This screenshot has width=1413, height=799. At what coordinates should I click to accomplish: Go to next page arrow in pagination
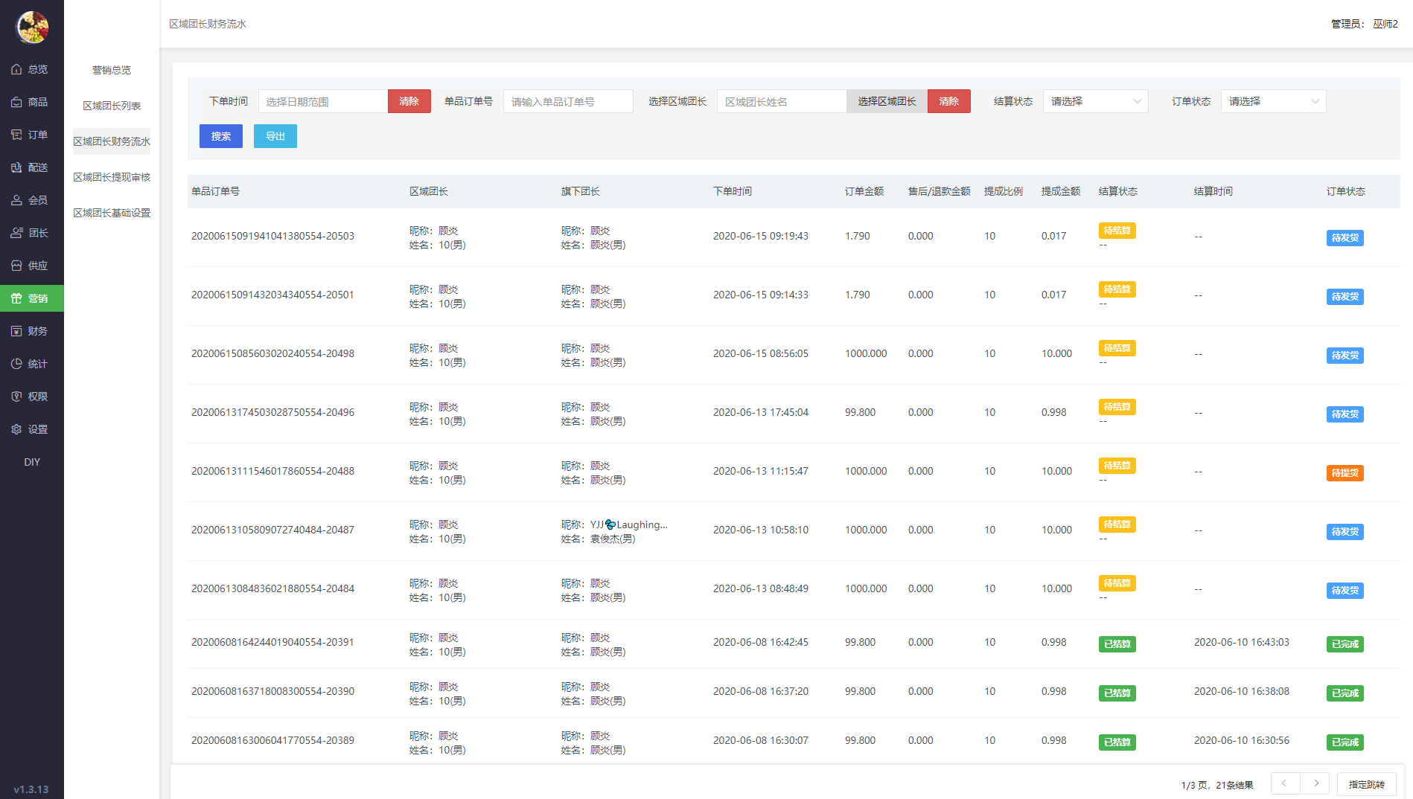pos(1315,783)
